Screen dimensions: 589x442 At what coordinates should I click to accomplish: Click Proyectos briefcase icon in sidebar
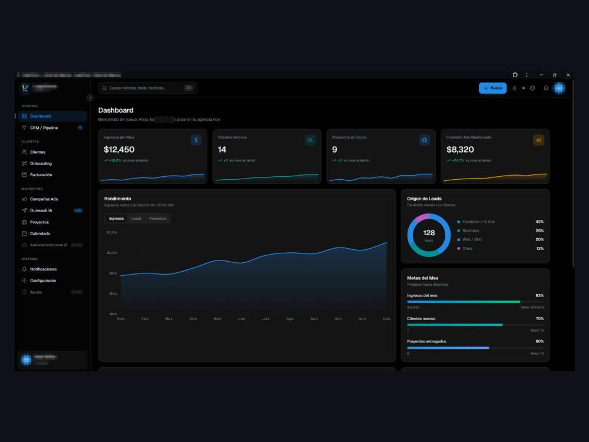24,222
